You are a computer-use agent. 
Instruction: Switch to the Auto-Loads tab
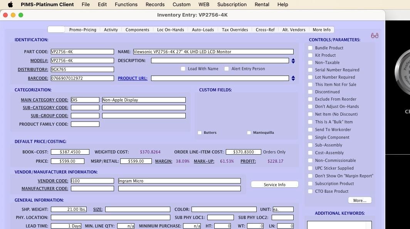pos(203,30)
